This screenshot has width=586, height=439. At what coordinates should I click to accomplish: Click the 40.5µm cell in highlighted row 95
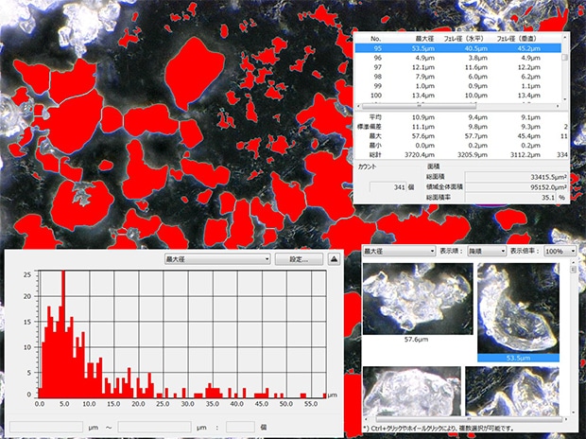point(476,48)
